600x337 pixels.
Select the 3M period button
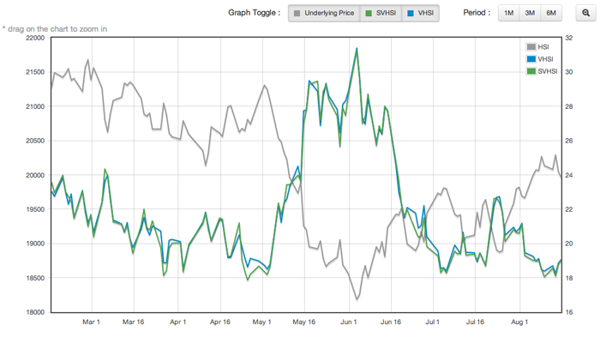(x=530, y=13)
